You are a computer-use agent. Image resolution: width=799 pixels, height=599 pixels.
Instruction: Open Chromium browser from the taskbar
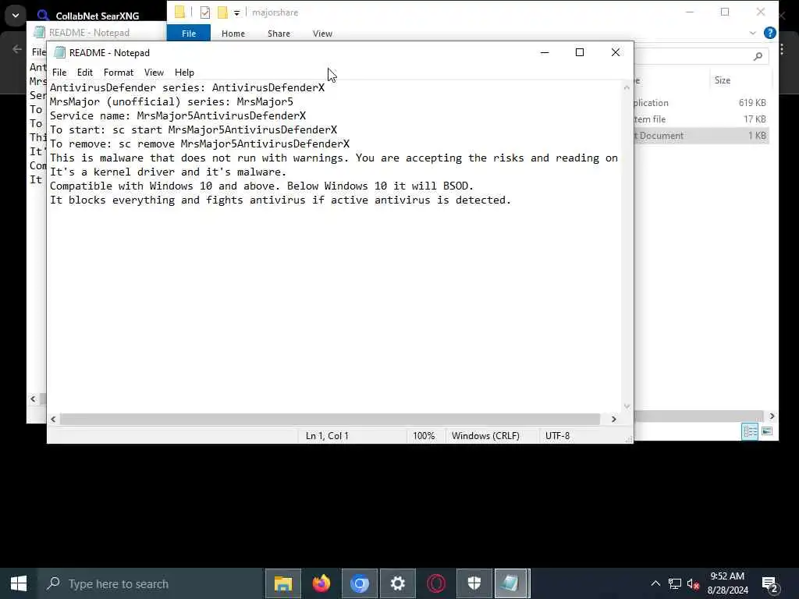(359, 583)
